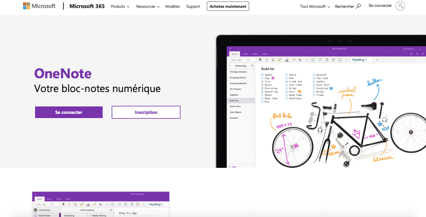The width and height of the screenshot is (426, 217).
Task: Click the back arrow in laptop OneNote title bar
Action: (231, 49)
